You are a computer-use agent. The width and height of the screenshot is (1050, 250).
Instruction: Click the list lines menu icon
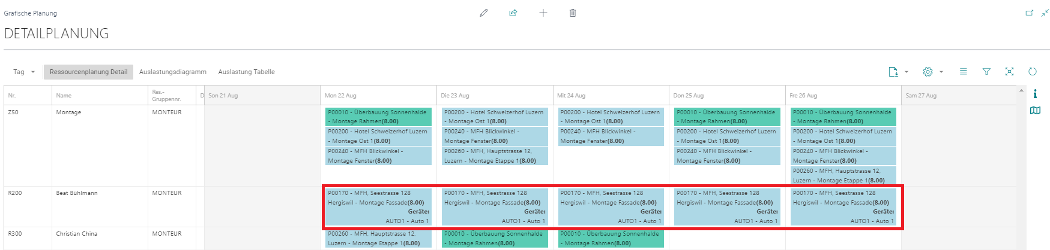click(963, 72)
